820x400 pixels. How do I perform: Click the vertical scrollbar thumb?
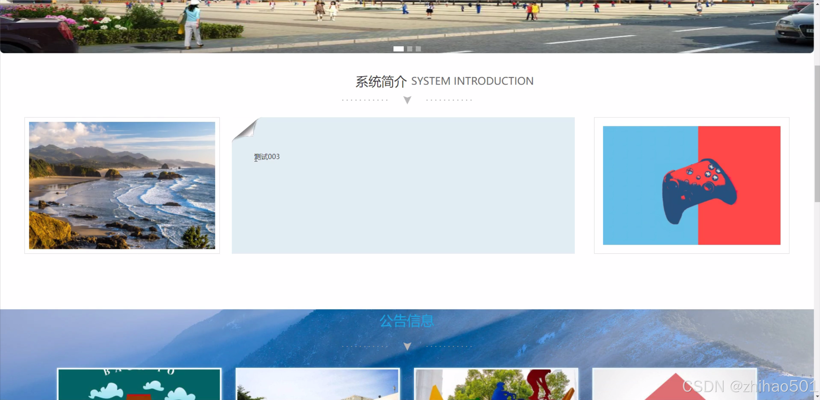tap(817, 133)
